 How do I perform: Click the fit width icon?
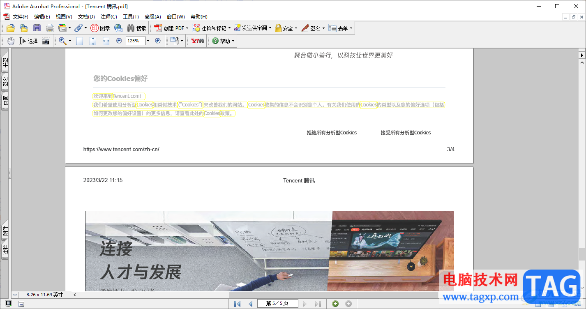(x=106, y=41)
